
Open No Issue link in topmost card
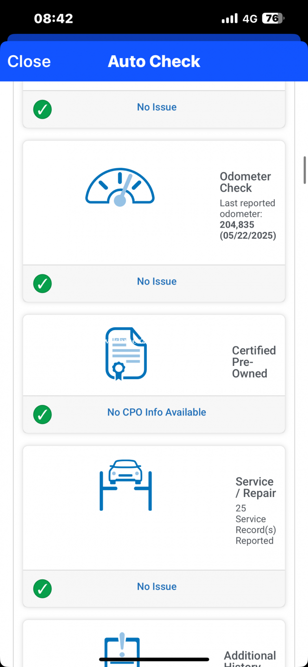tap(157, 107)
